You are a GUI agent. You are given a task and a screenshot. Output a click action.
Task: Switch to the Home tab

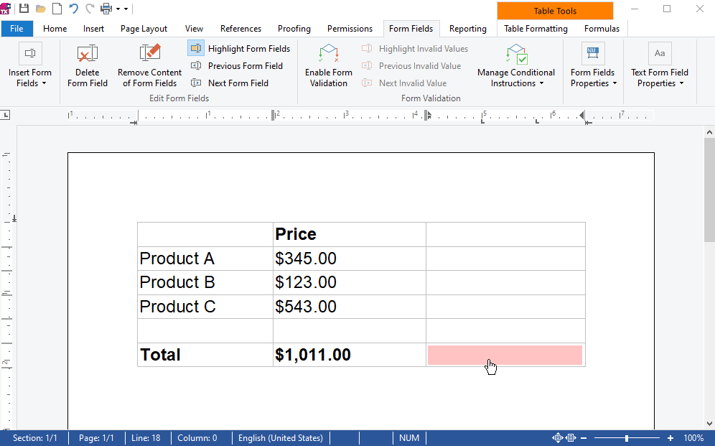coord(55,28)
